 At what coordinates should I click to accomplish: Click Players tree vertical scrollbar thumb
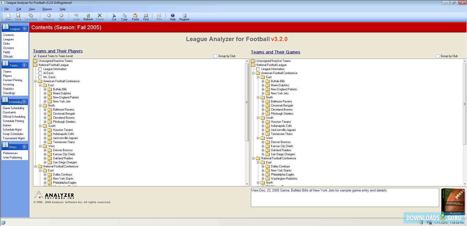(x=247, y=102)
